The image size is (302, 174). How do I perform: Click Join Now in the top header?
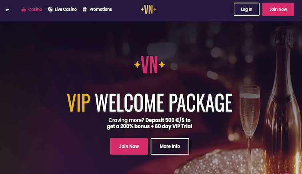(278, 9)
